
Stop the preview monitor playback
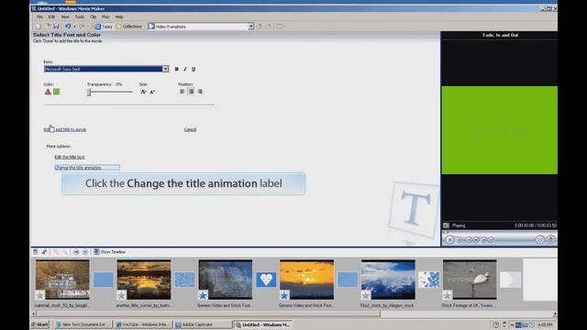[x=460, y=239]
